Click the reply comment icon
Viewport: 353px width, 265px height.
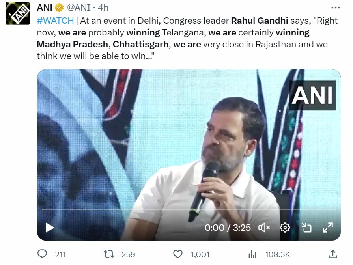pos(42,254)
